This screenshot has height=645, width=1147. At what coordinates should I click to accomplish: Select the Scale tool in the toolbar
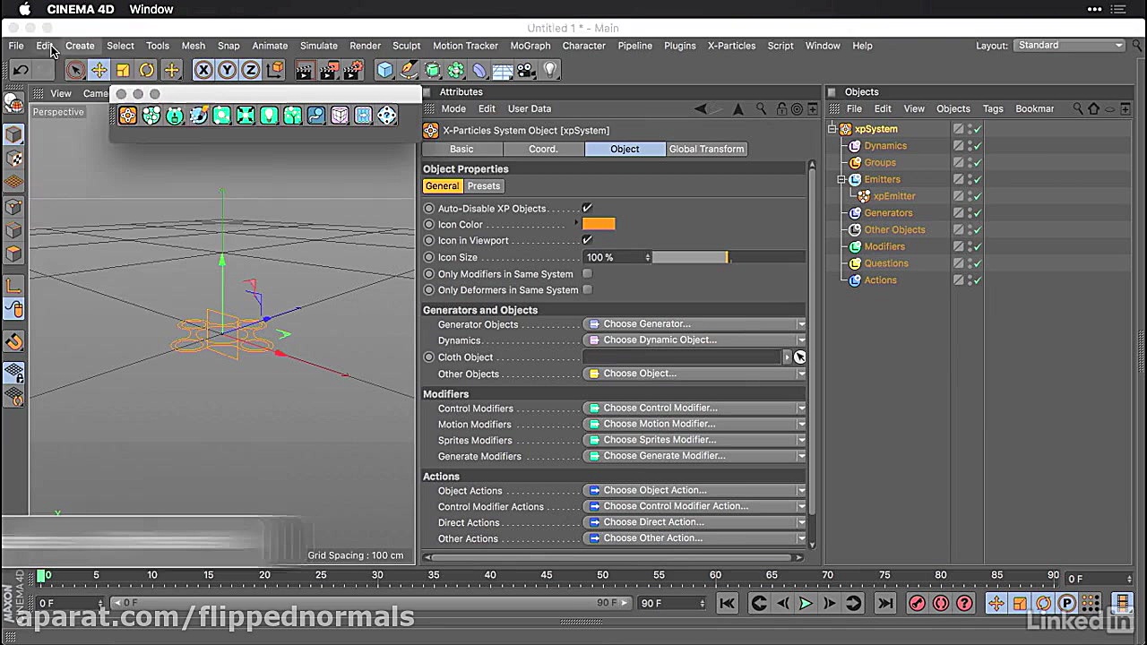tap(124, 70)
